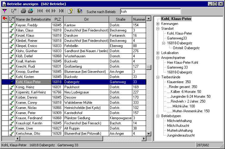The height and width of the screenshot is (149, 225).
Task: Print the list with printer icon
Action: pyautogui.click(x=23, y=11)
